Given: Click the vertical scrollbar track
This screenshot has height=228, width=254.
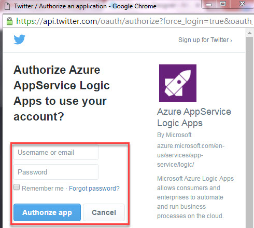Looking at the screenshot, I should point(249,131).
